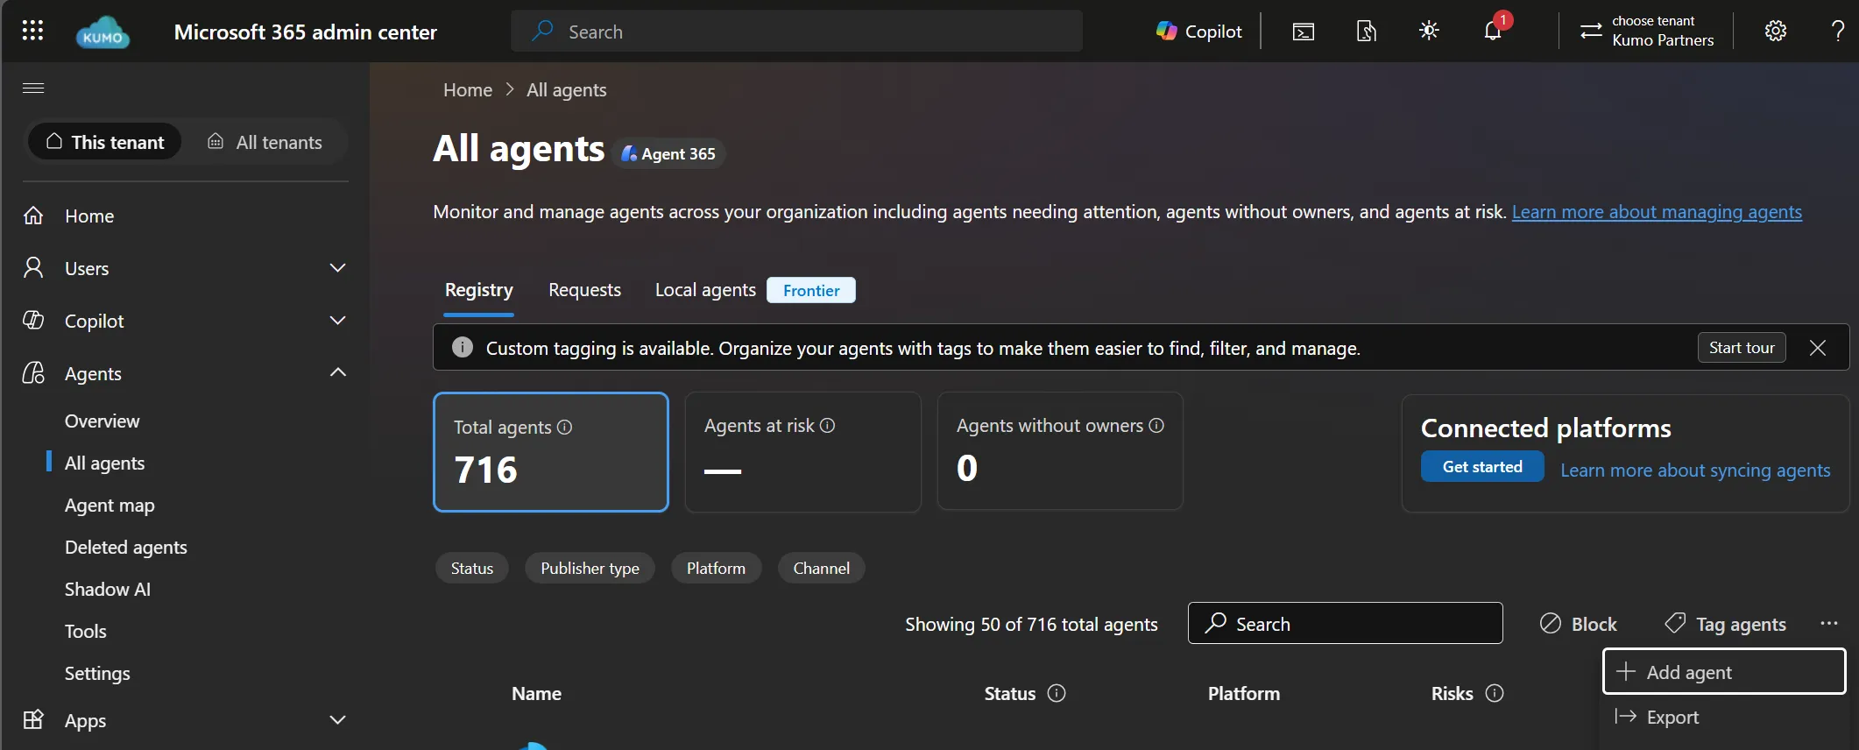The image size is (1859, 750).
Task: Switch to the Registry tab
Action: (479, 290)
